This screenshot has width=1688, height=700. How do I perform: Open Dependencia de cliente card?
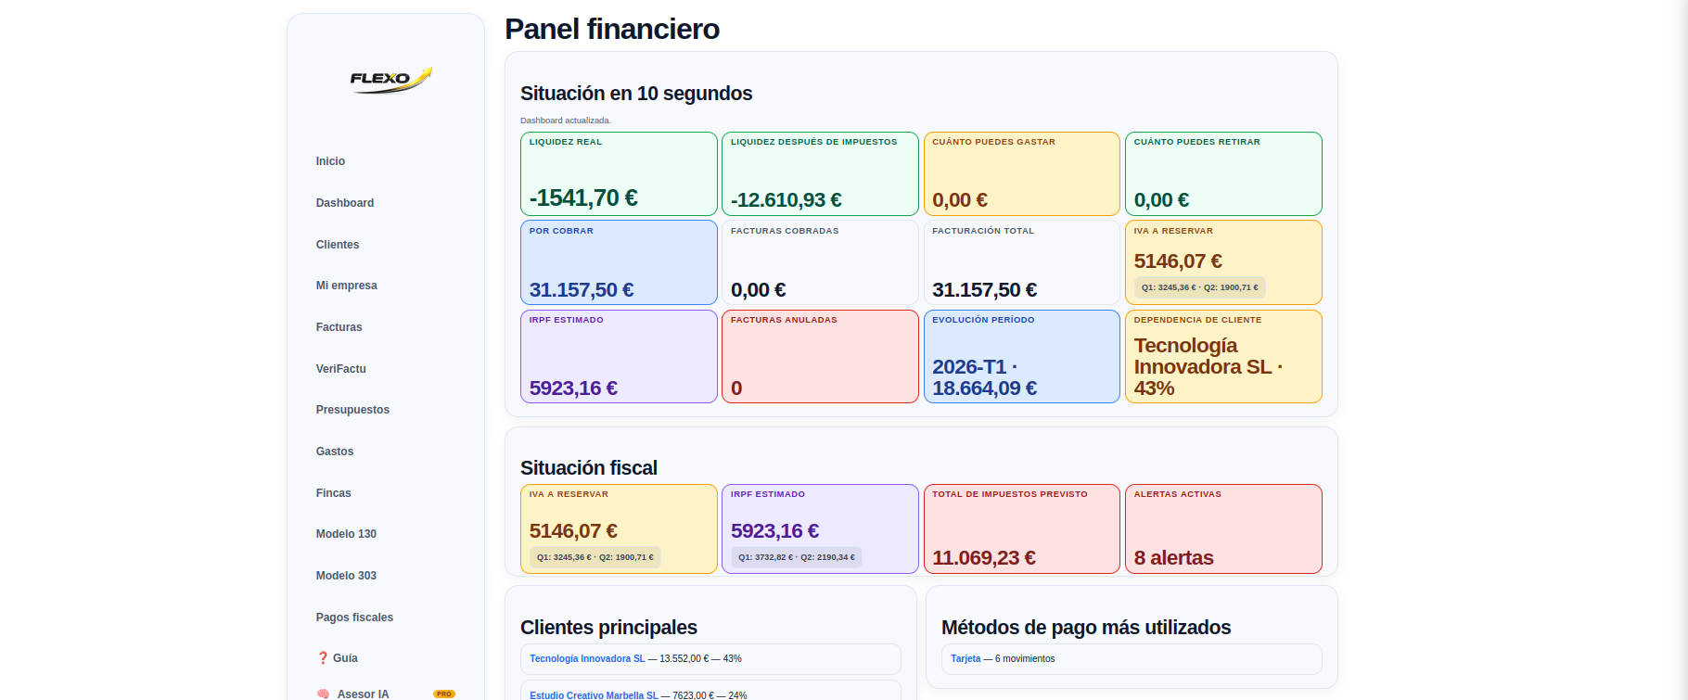click(1223, 356)
